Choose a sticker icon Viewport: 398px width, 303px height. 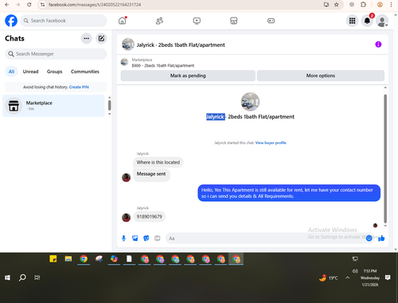coord(146,239)
